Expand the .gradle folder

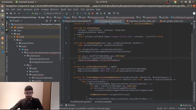coord(12,28)
